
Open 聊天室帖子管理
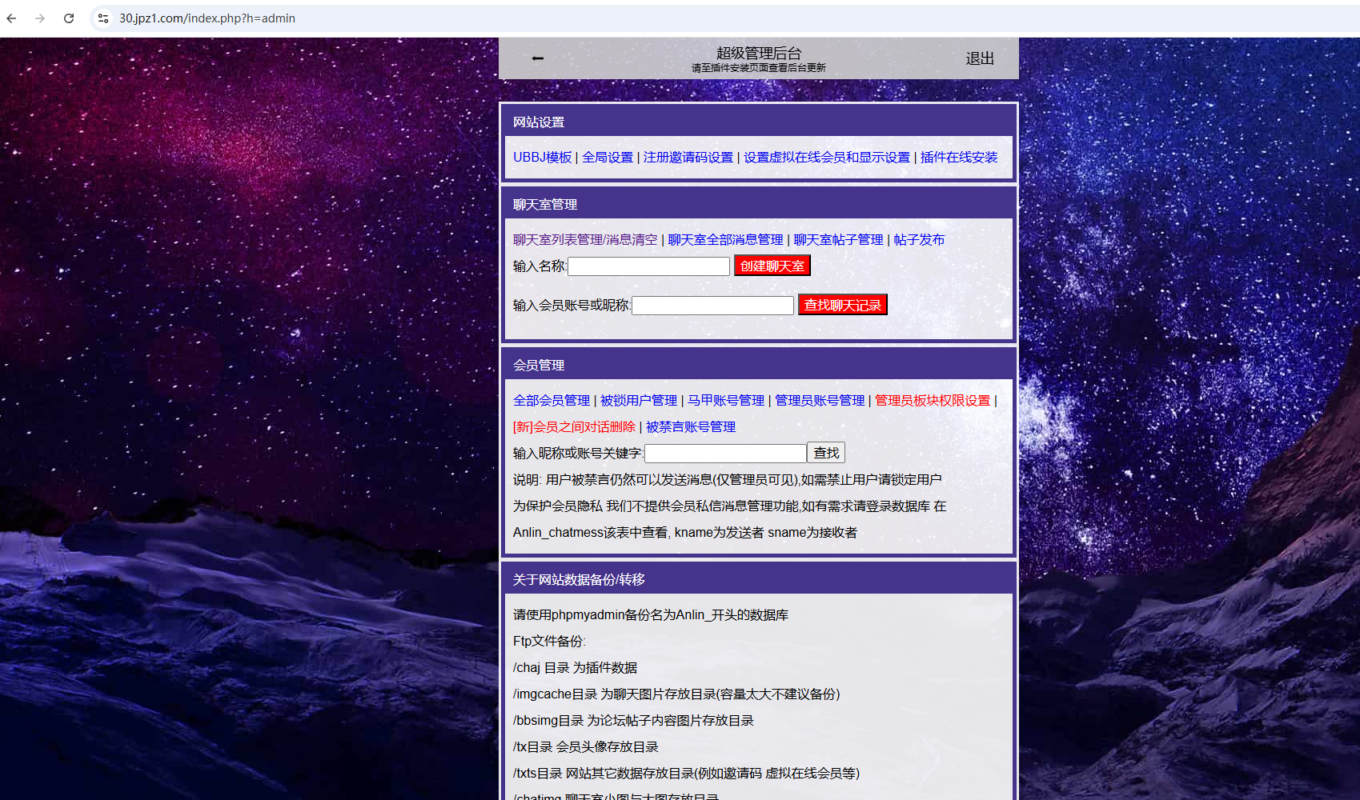(x=838, y=240)
